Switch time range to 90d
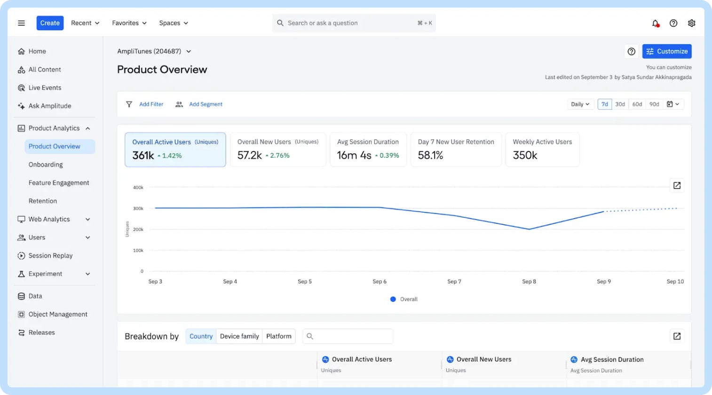This screenshot has width=712, height=395. point(654,104)
